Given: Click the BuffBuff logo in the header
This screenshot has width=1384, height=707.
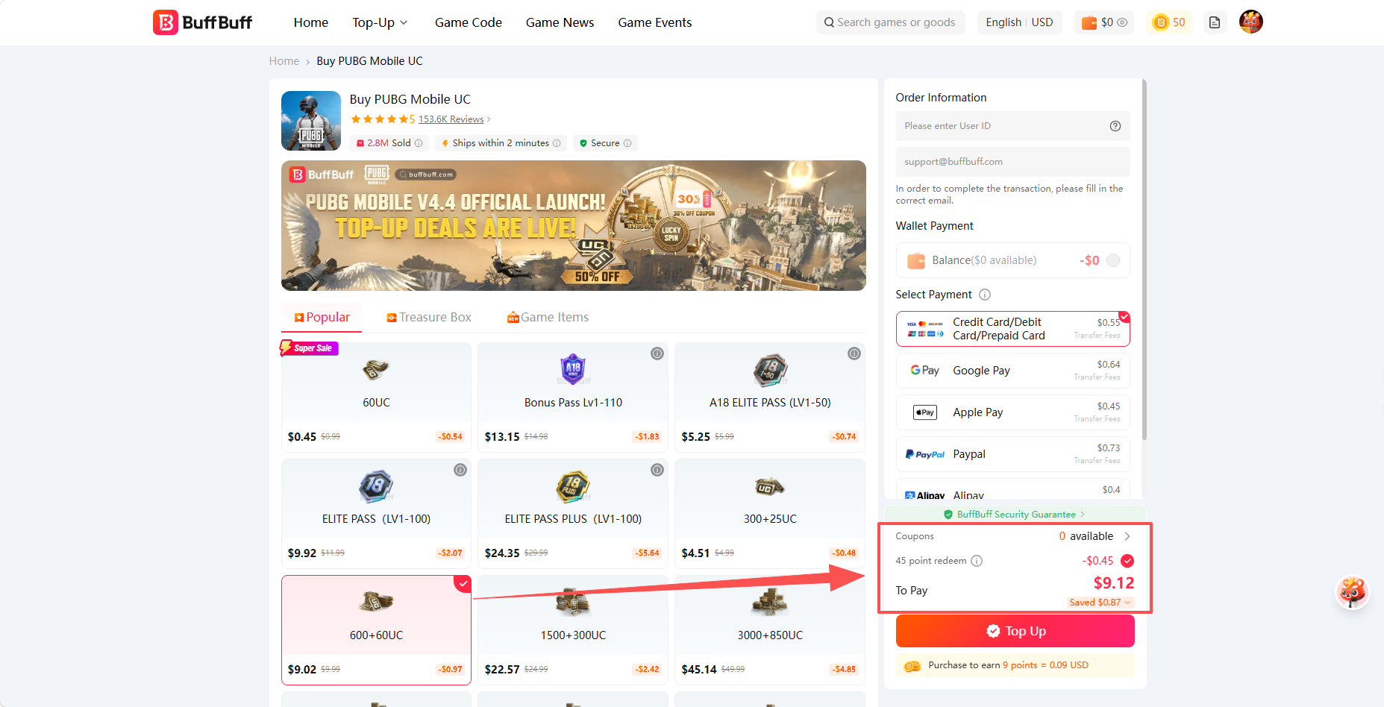Looking at the screenshot, I should 202,22.
